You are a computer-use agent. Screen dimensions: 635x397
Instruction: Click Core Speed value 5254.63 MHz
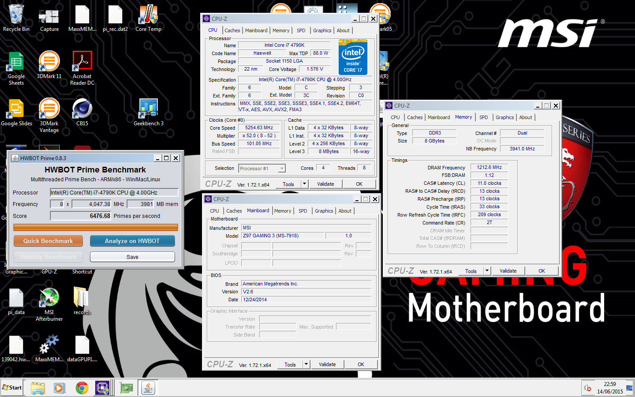point(259,127)
